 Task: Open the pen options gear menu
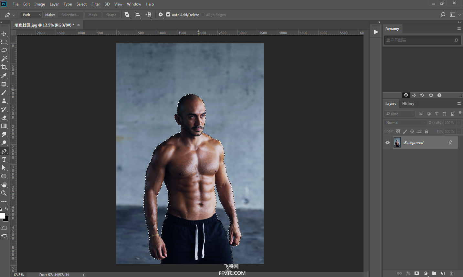[x=161, y=15]
